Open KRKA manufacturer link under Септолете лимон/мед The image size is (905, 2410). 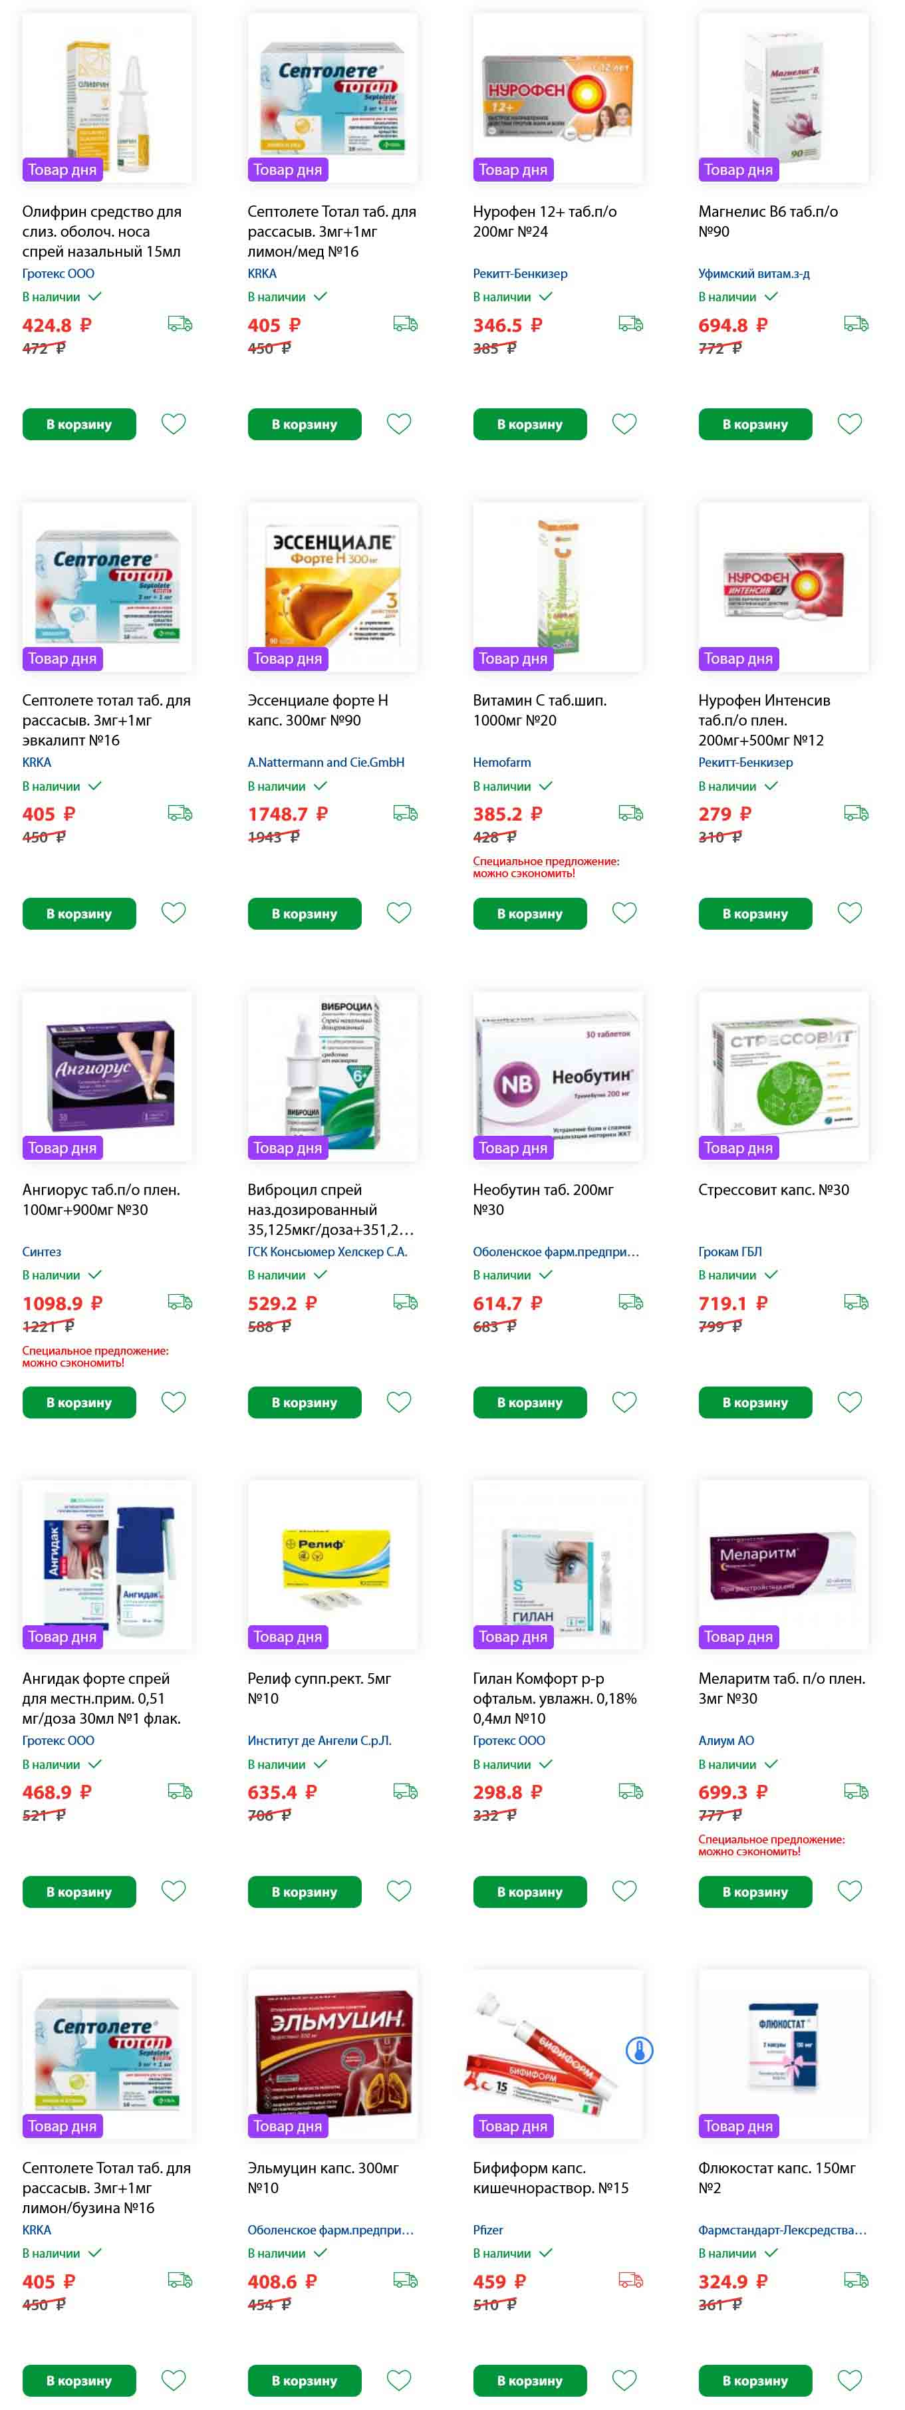[262, 273]
